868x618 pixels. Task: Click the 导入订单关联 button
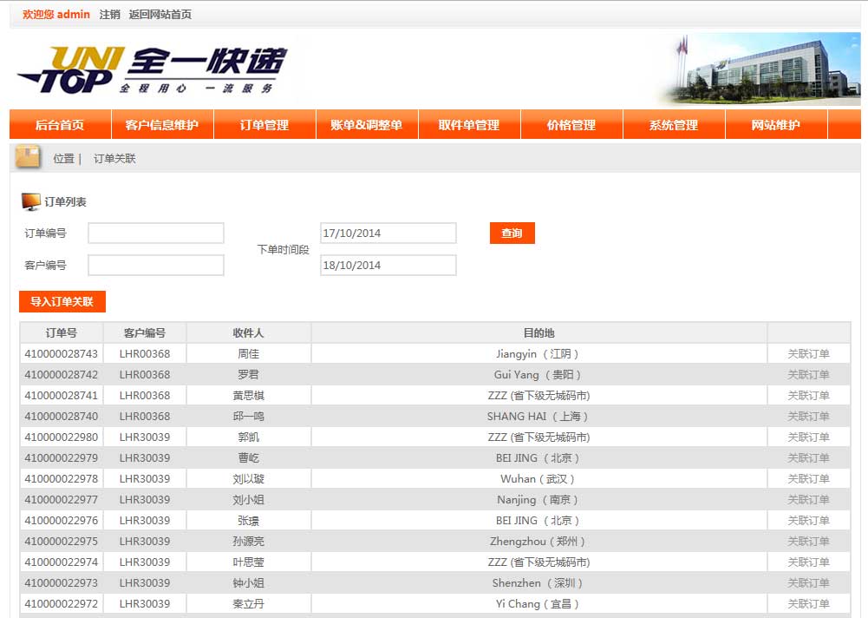[62, 301]
